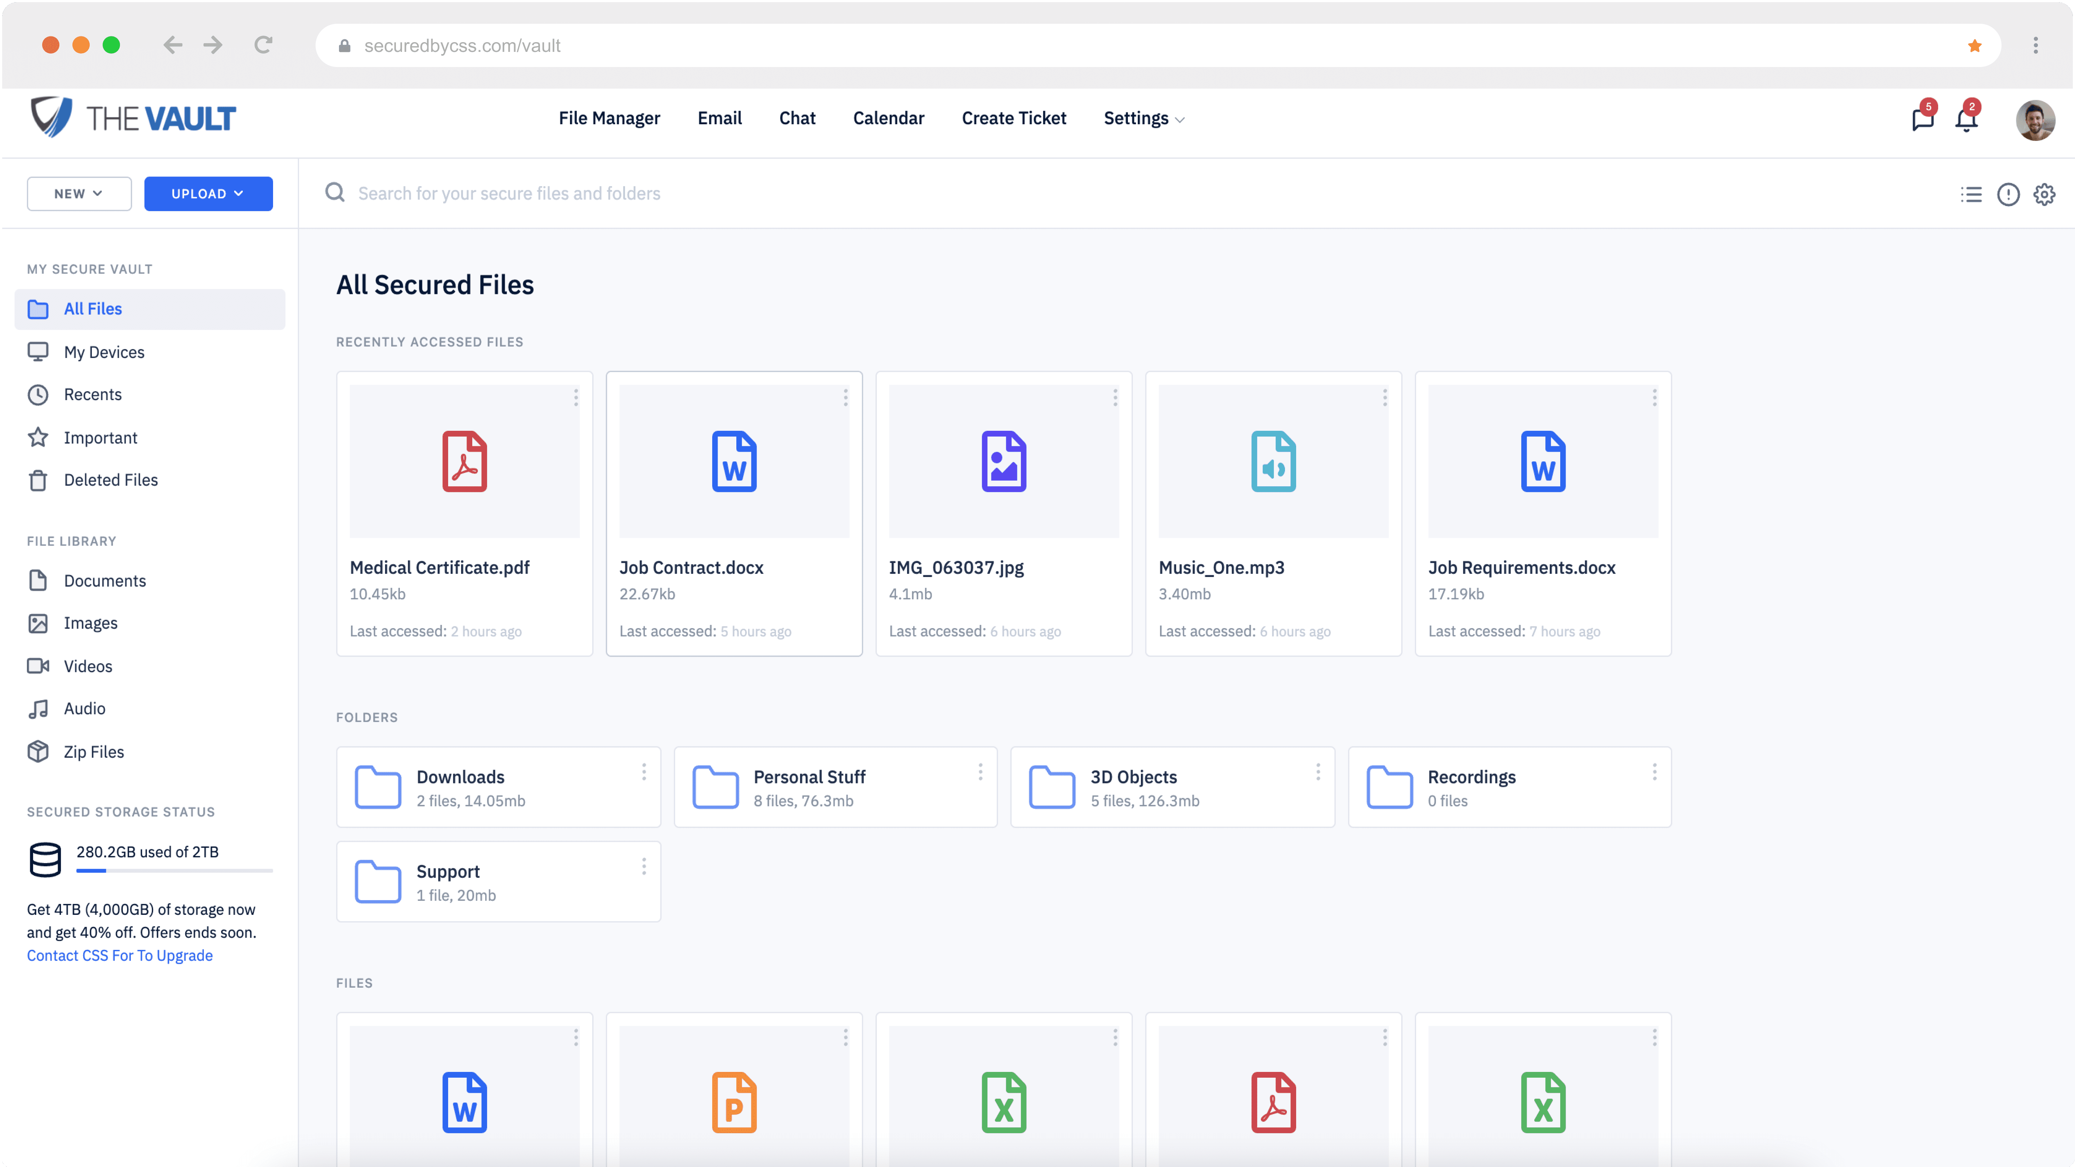Open the PowerPoint file thumbnail in Files
Image resolution: width=2075 pixels, height=1167 pixels.
[735, 1096]
